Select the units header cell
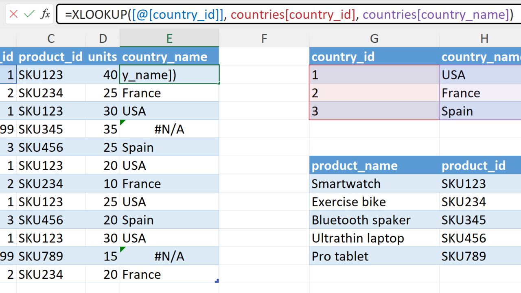The width and height of the screenshot is (521, 293). click(103, 57)
